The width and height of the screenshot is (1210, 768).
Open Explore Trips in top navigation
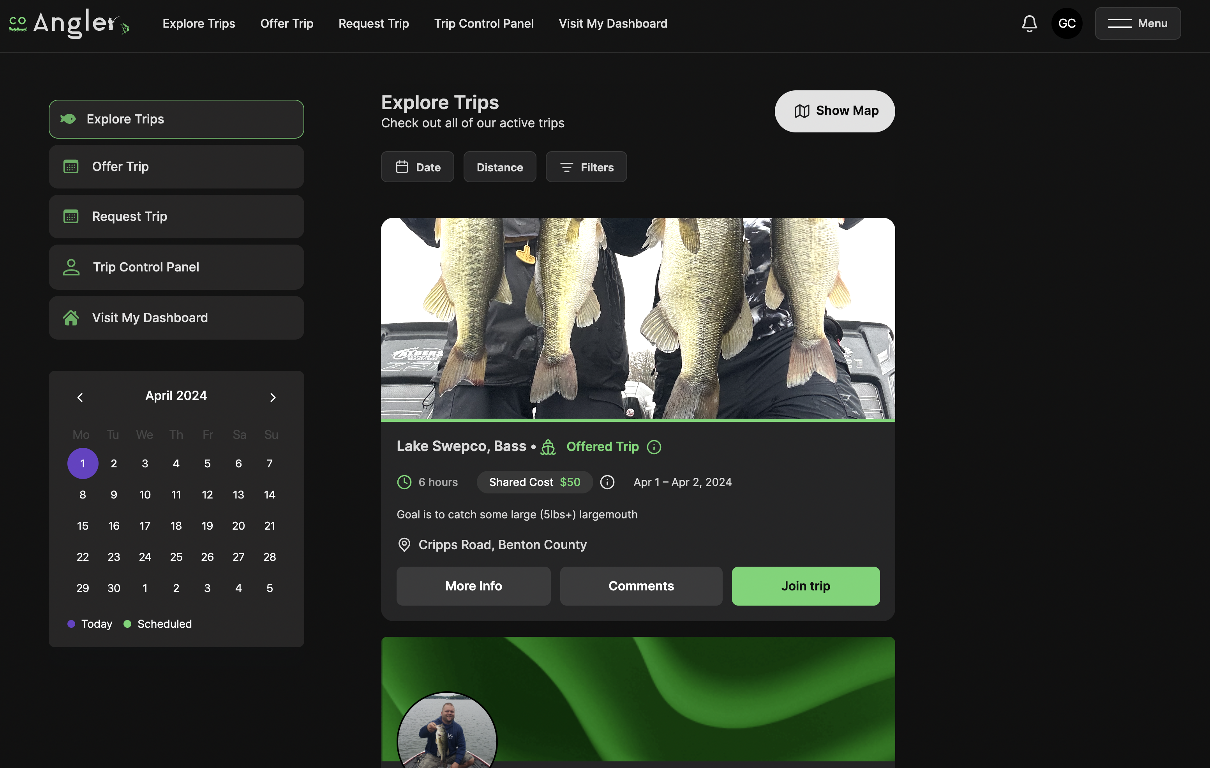coord(198,24)
